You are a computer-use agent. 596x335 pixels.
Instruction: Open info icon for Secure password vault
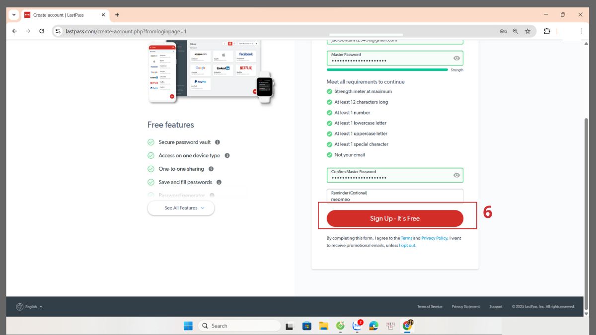218,142
